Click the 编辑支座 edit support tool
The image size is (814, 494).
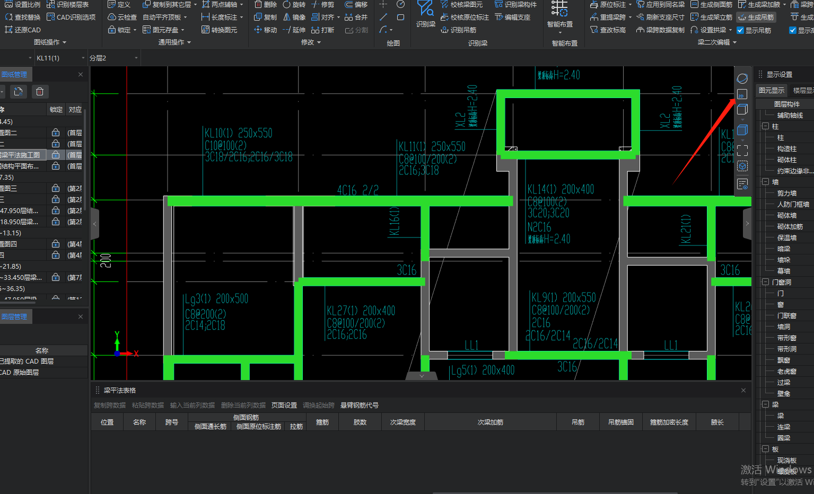pos(513,17)
